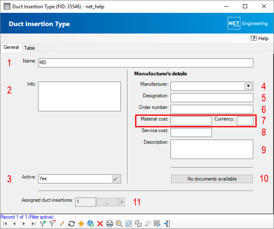Go to the next record
The image size is (274, 229).
pos(24,224)
